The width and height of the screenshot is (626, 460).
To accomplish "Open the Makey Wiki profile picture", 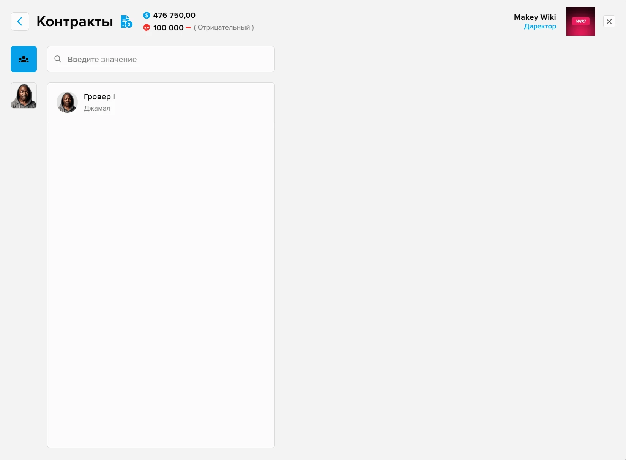I will pos(580,21).
